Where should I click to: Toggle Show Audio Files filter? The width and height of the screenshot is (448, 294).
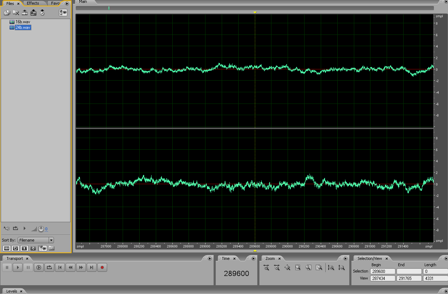(7, 248)
